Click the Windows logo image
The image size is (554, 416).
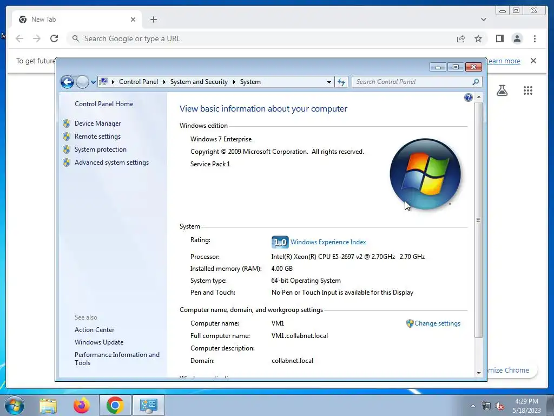(425, 174)
